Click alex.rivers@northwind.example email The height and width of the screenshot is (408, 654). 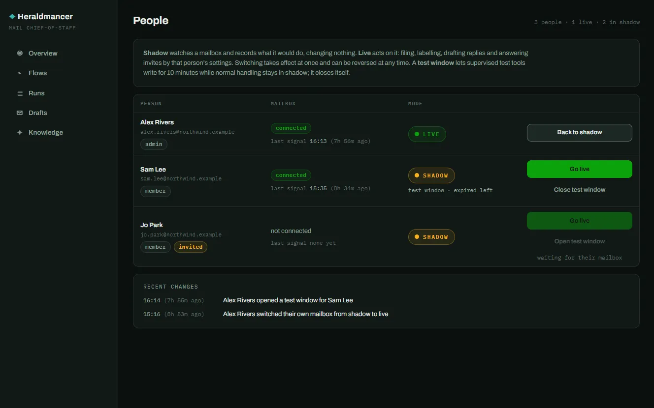coord(188,132)
